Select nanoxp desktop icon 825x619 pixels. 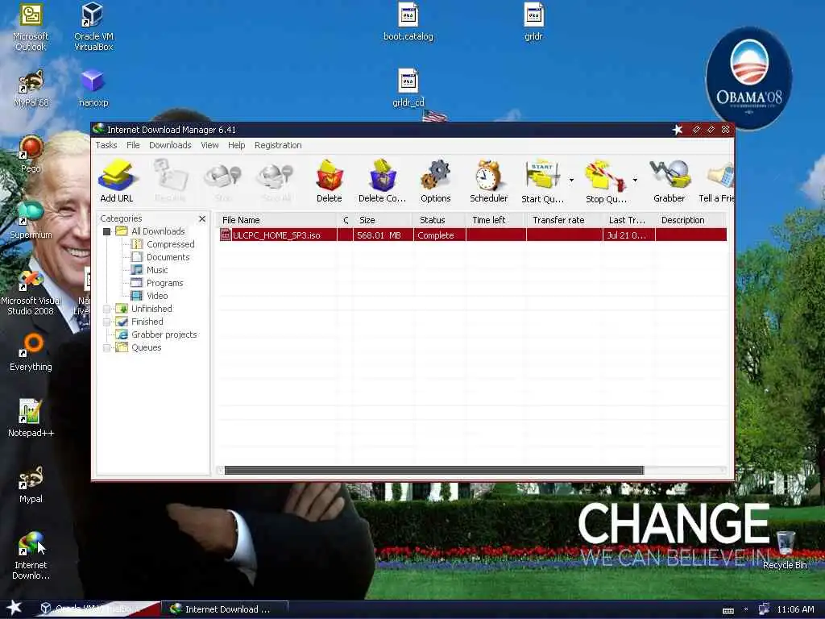pos(93,89)
